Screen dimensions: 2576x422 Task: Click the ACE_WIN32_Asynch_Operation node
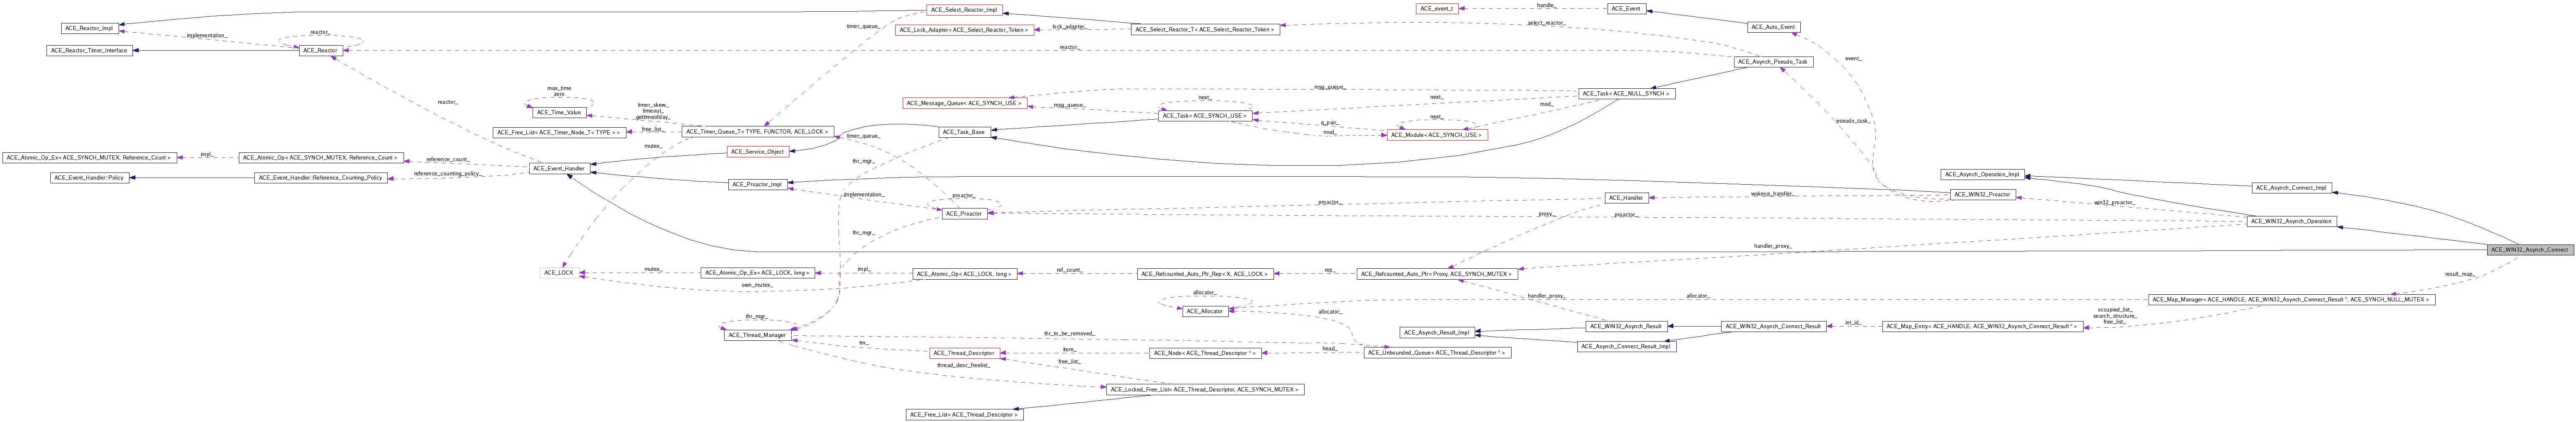[x=2291, y=222]
